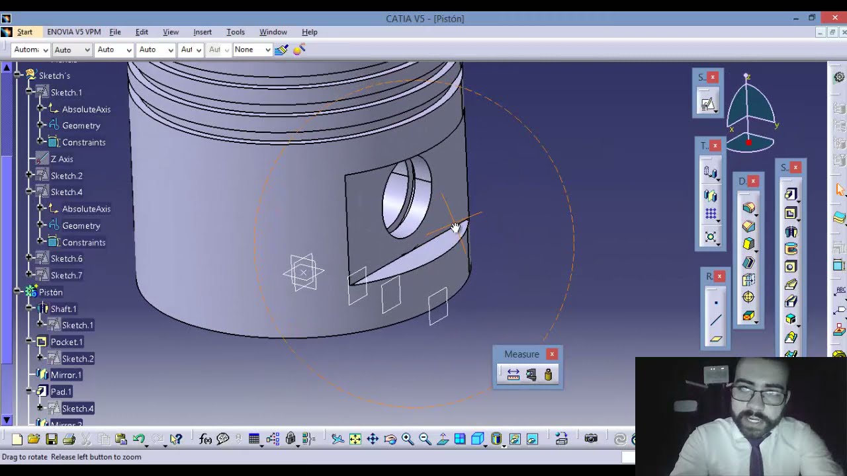Click the Normal View icon
This screenshot has width=847, height=476.
coord(443,439)
